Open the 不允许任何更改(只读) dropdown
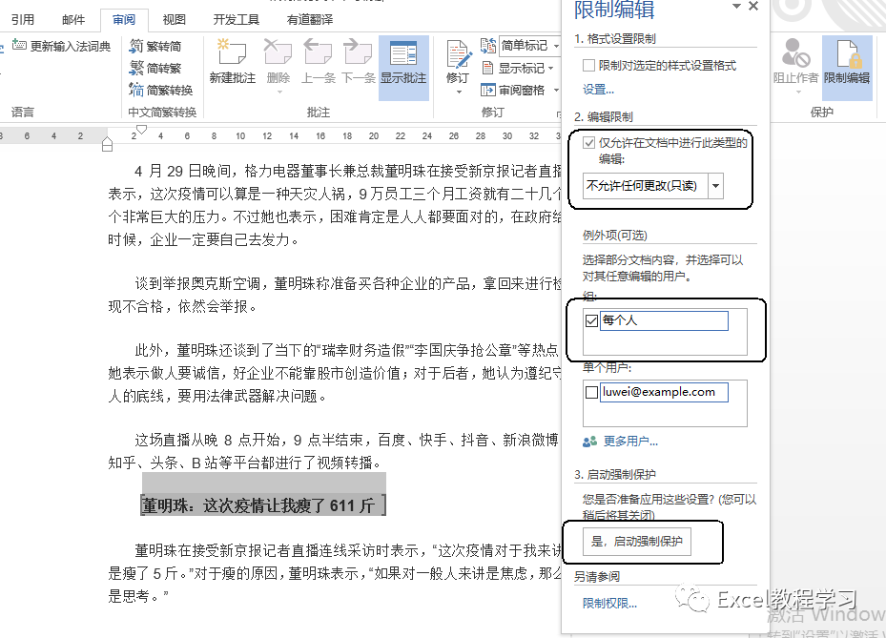Screen dimensions: 886x638 [x=715, y=186]
